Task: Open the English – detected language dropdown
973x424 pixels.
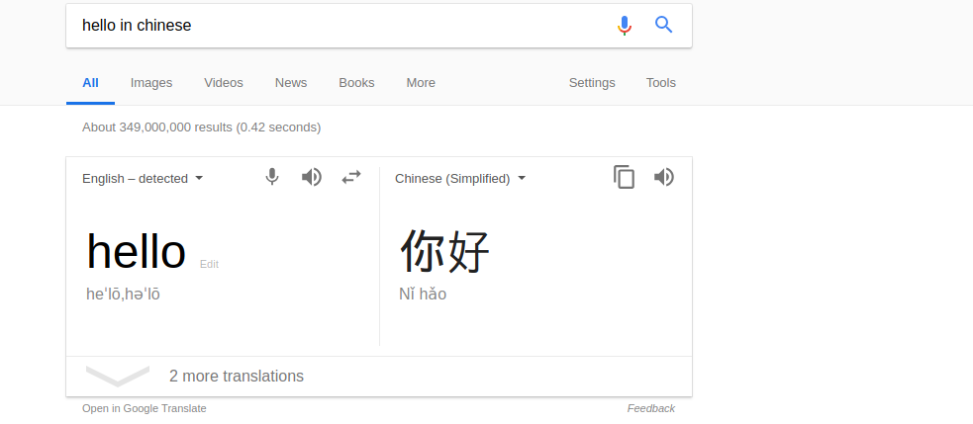Action: click(x=143, y=179)
